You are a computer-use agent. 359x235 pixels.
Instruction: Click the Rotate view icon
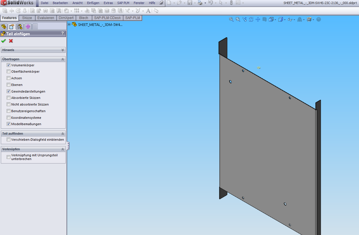(251, 19)
